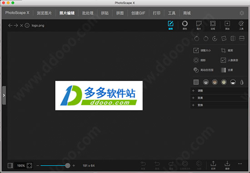Open the more options ellipsis menu
Screen dimensions: 250x173
(x=240, y=164)
